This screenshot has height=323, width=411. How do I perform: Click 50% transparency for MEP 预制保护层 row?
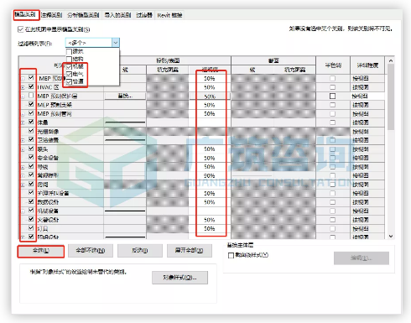(x=210, y=96)
